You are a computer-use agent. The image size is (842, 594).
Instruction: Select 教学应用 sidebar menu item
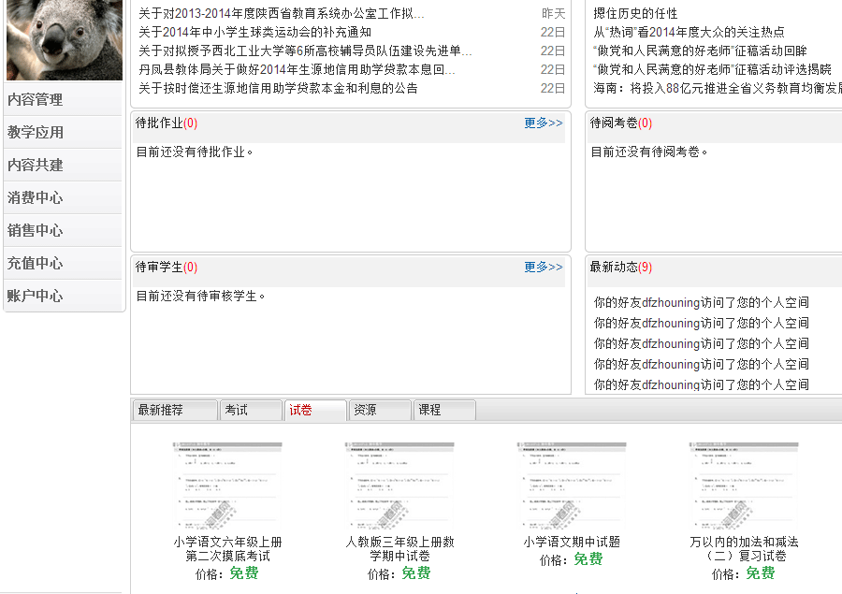coord(36,133)
